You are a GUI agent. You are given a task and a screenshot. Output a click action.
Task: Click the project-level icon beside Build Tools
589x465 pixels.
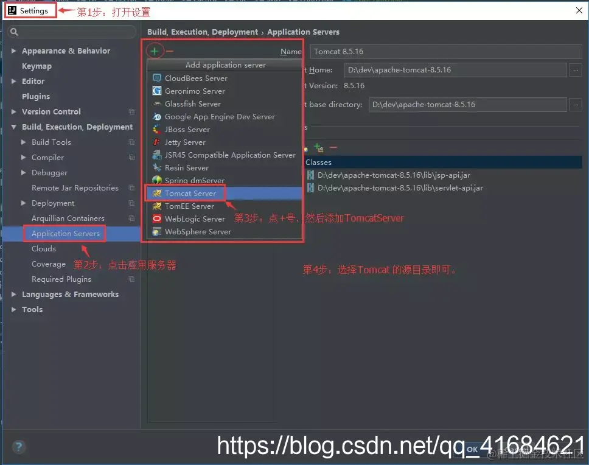point(131,142)
